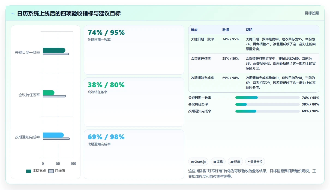Click table cell 74% / 95%
Screen dimensions: 330x190
pos(230,39)
